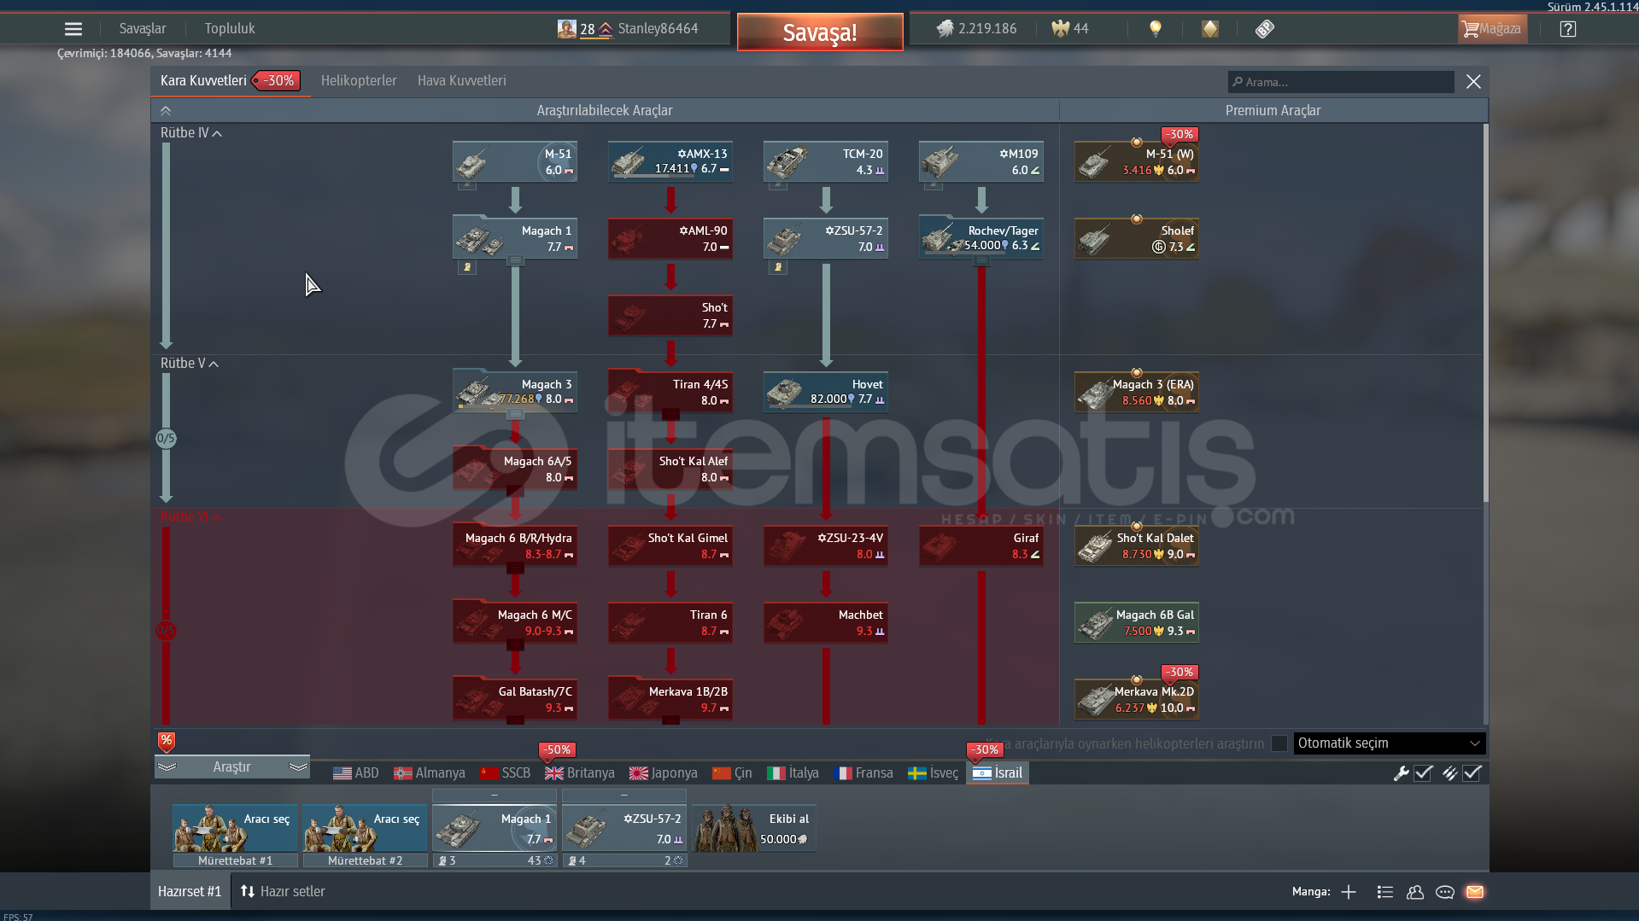Select the Rochev/Tager vehicle card
The height and width of the screenshot is (921, 1639).
pos(981,238)
